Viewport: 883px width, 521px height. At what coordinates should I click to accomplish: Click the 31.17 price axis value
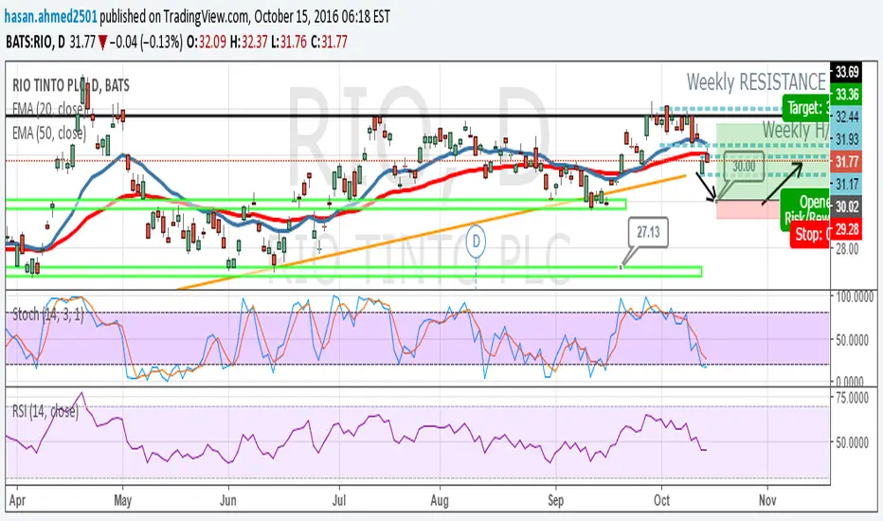point(846,184)
